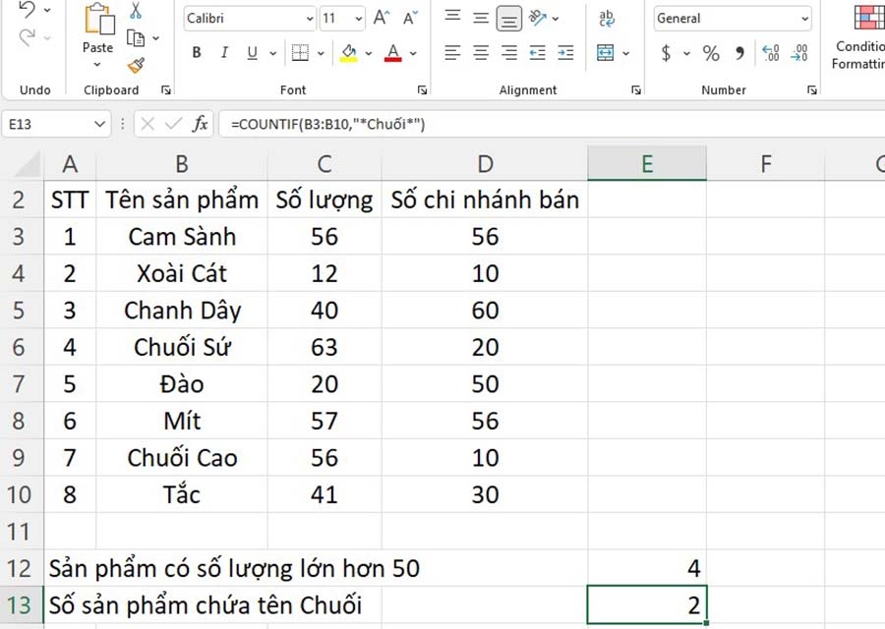885x629 pixels.
Task: Open Number format dialog launcher
Action: point(812,89)
